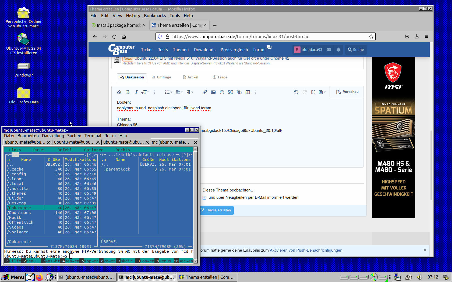The image size is (452, 282).
Task: Expand more insert options after the table icon
Action: click(255, 92)
